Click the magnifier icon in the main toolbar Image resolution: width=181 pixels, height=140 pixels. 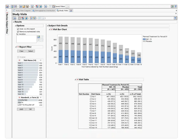[x=32, y=6]
